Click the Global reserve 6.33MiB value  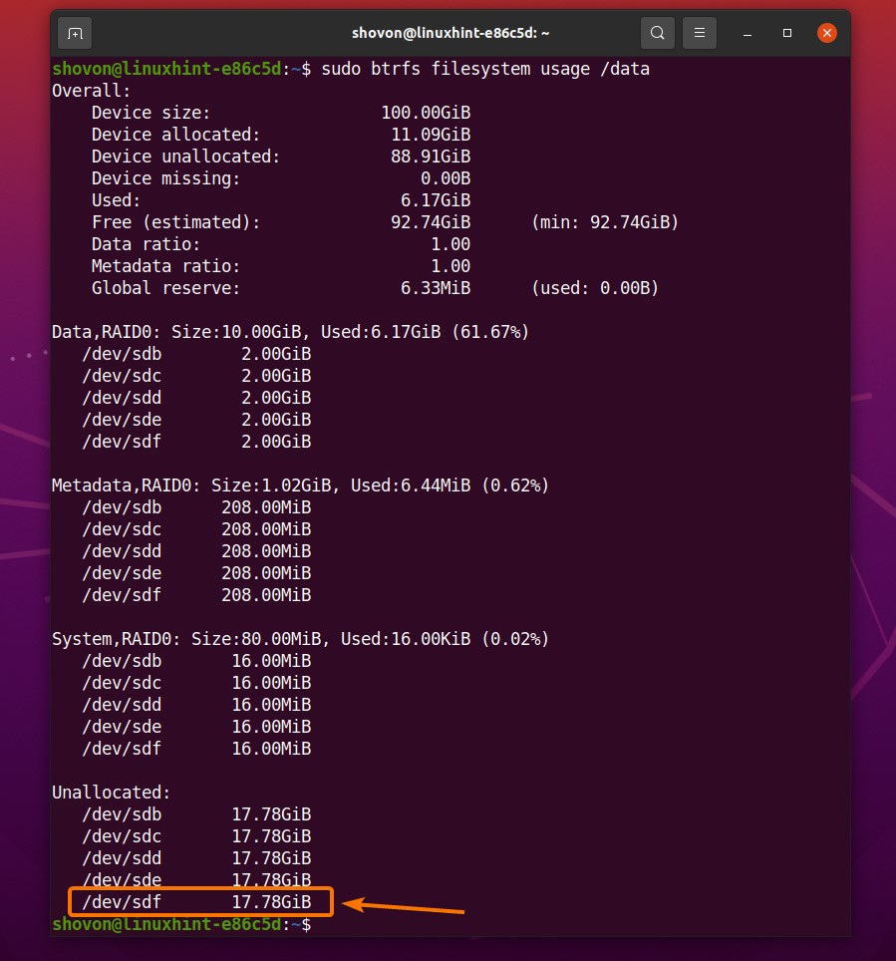coord(436,288)
